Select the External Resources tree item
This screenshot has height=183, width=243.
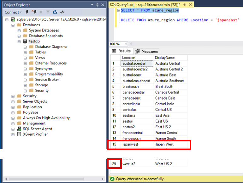click(51, 63)
